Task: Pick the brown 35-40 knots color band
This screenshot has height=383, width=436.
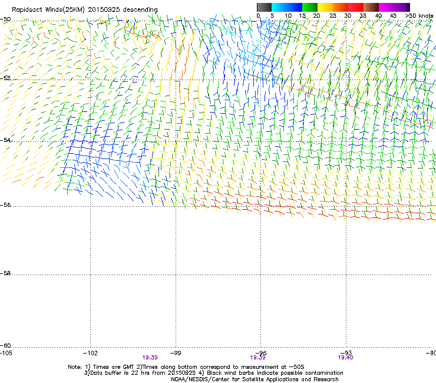Action: [371, 7]
